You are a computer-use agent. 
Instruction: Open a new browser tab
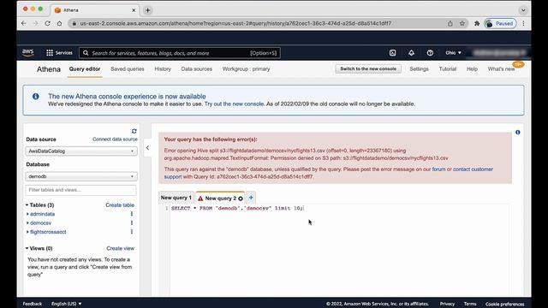pos(147,10)
